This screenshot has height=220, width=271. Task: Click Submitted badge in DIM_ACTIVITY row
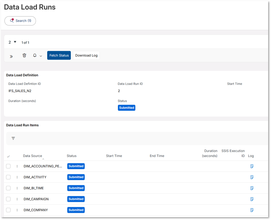pyautogui.click(x=76, y=177)
